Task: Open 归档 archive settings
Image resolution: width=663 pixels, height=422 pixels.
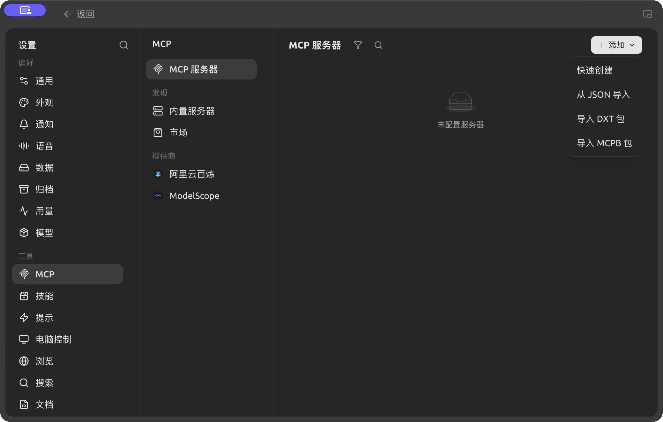Action: (x=67, y=189)
